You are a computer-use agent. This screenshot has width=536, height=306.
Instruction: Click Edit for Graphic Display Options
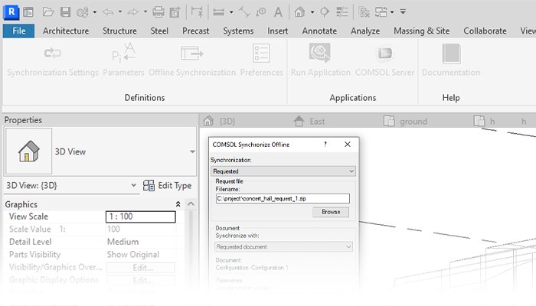(140, 280)
